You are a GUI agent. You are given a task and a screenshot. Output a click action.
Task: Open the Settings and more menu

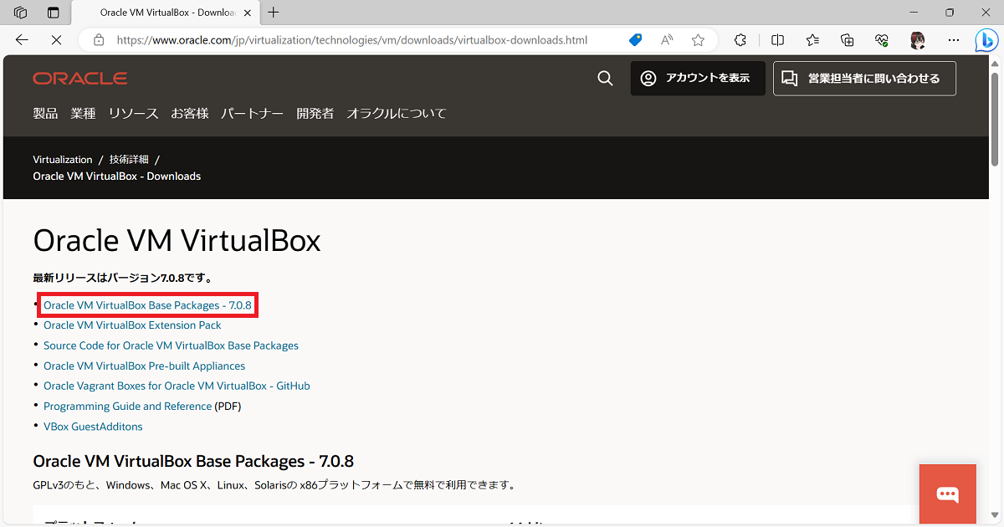pyautogui.click(x=953, y=39)
